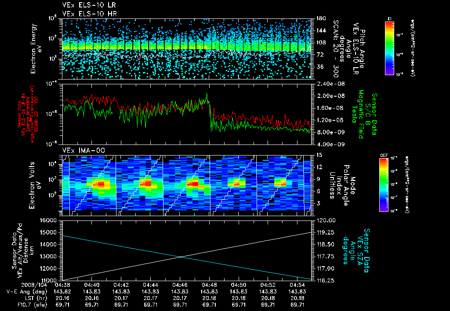Viewport: 450px width, 311px height.
Task: Click the 2.00e-08 magnetic field tick
Action: point(330,96)
